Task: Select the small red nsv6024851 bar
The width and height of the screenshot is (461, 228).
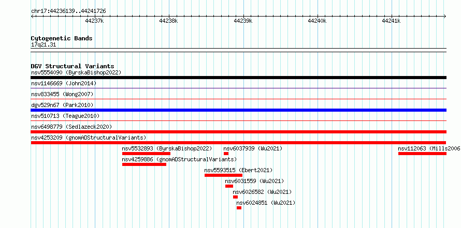Action: tap(239, 208)
